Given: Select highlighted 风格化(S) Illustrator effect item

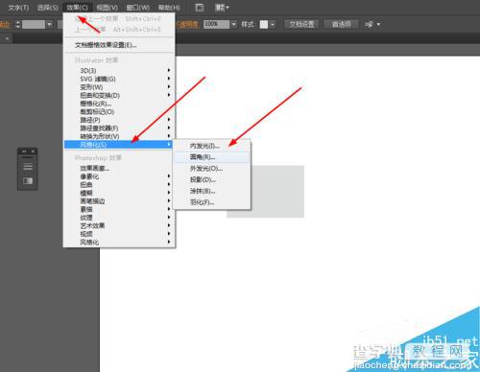Looking at the screenshot, I should [119, 145].
